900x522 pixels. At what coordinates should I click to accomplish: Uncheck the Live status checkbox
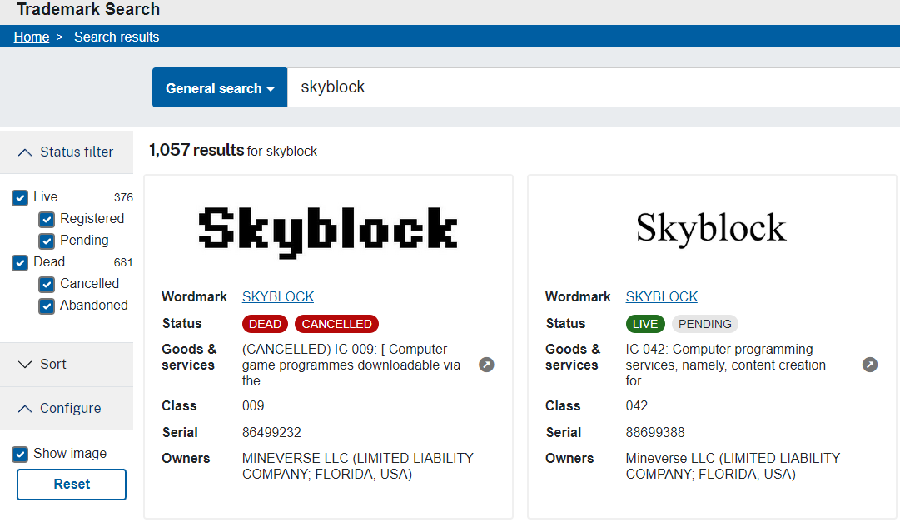tap(20, 198)
